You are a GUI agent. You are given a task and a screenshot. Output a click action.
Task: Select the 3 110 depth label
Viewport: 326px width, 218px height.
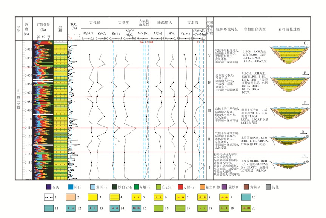click(x=29, y=127)
